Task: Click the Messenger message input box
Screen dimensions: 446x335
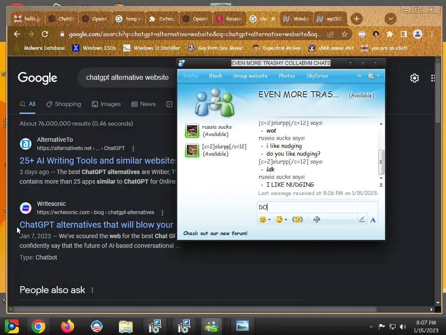Action: (x=317, y=207)
